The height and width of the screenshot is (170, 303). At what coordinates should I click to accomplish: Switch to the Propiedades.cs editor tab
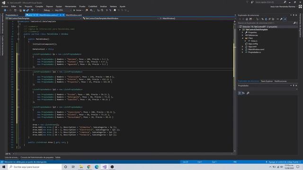12,15
